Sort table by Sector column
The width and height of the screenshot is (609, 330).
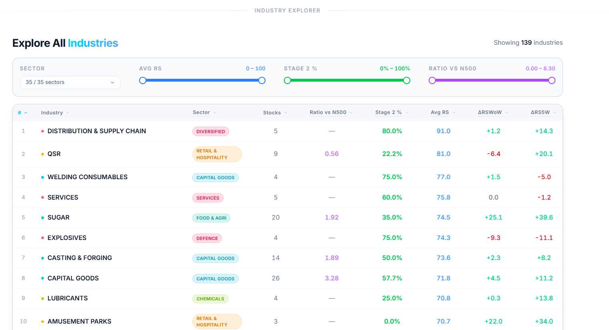pyautogui.click(x=205, y=113)
